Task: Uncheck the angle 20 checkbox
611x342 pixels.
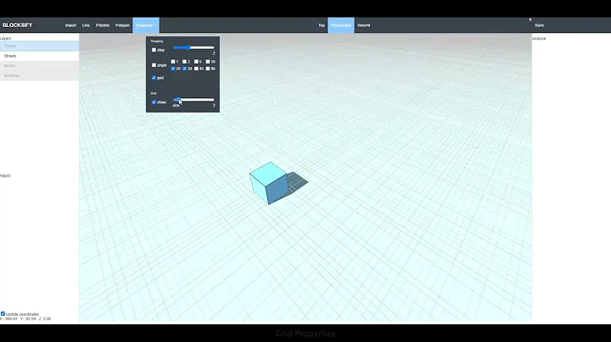Action: tap(173, 69)
